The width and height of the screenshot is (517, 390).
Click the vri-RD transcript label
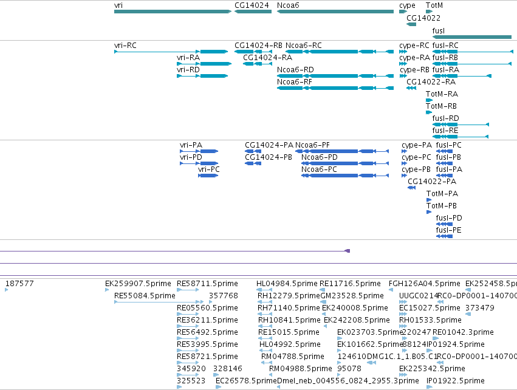tap(188, 70)
